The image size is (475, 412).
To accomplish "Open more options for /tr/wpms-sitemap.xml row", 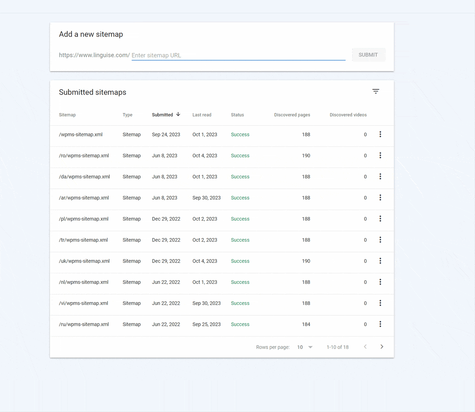I will 380,240.
